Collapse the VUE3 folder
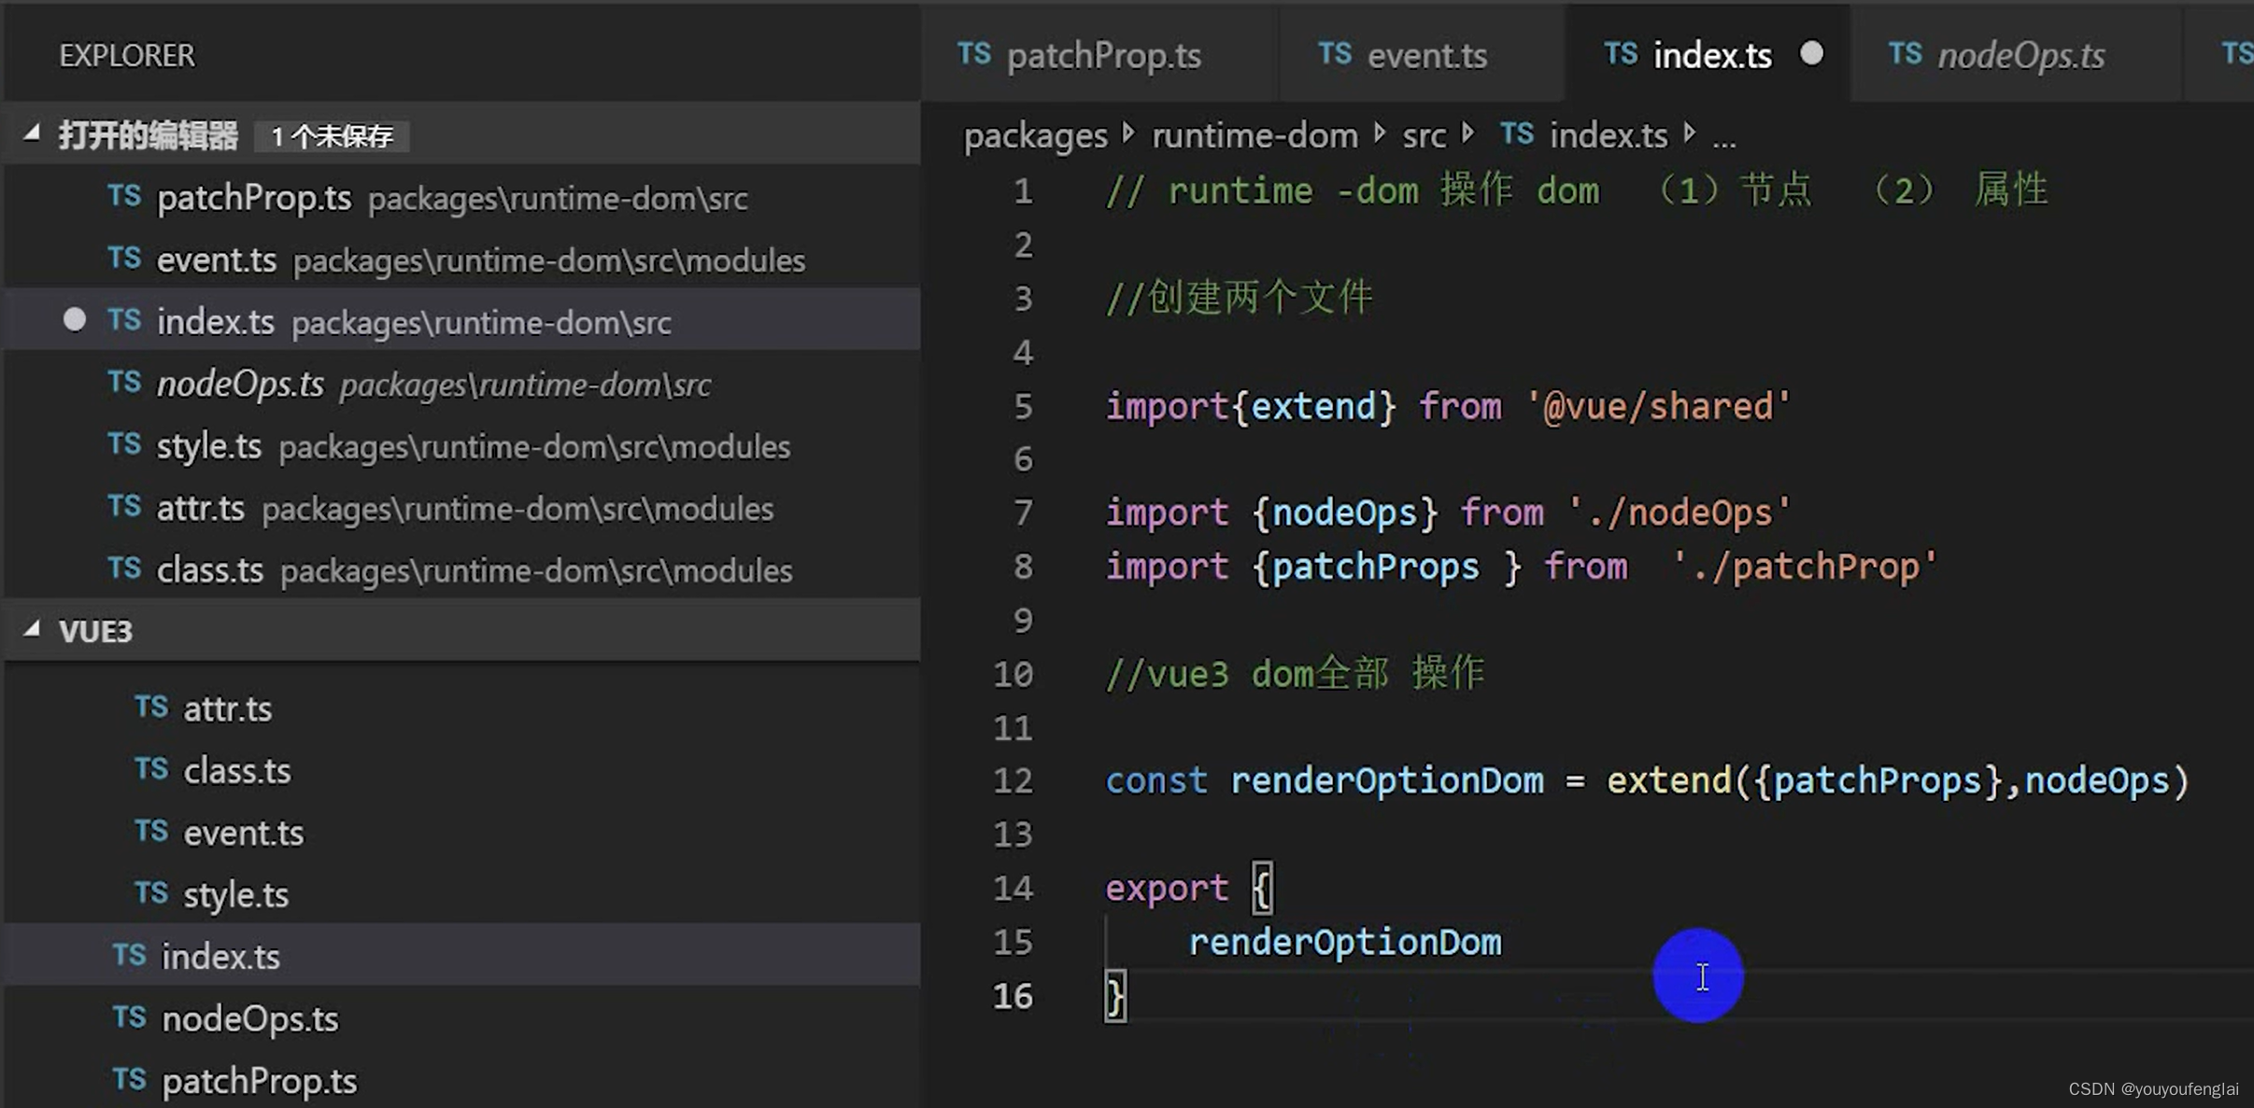Viewport: 2254px width, 1108px height. pos(31,629)
